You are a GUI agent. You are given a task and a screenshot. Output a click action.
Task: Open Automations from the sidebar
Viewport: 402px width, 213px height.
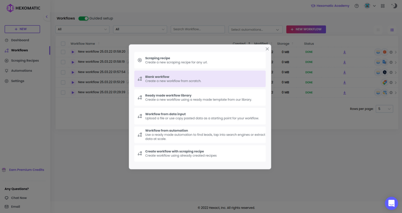[x=22, y=70]
